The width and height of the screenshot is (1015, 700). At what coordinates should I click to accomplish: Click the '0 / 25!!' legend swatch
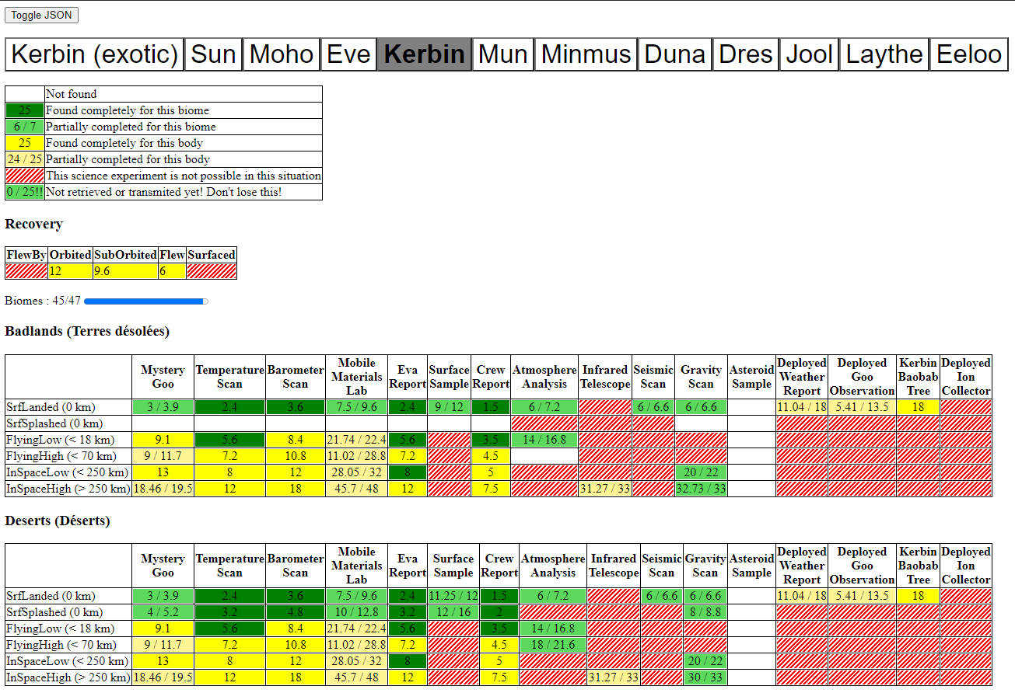pyautogui.click(x=25, y=192)
